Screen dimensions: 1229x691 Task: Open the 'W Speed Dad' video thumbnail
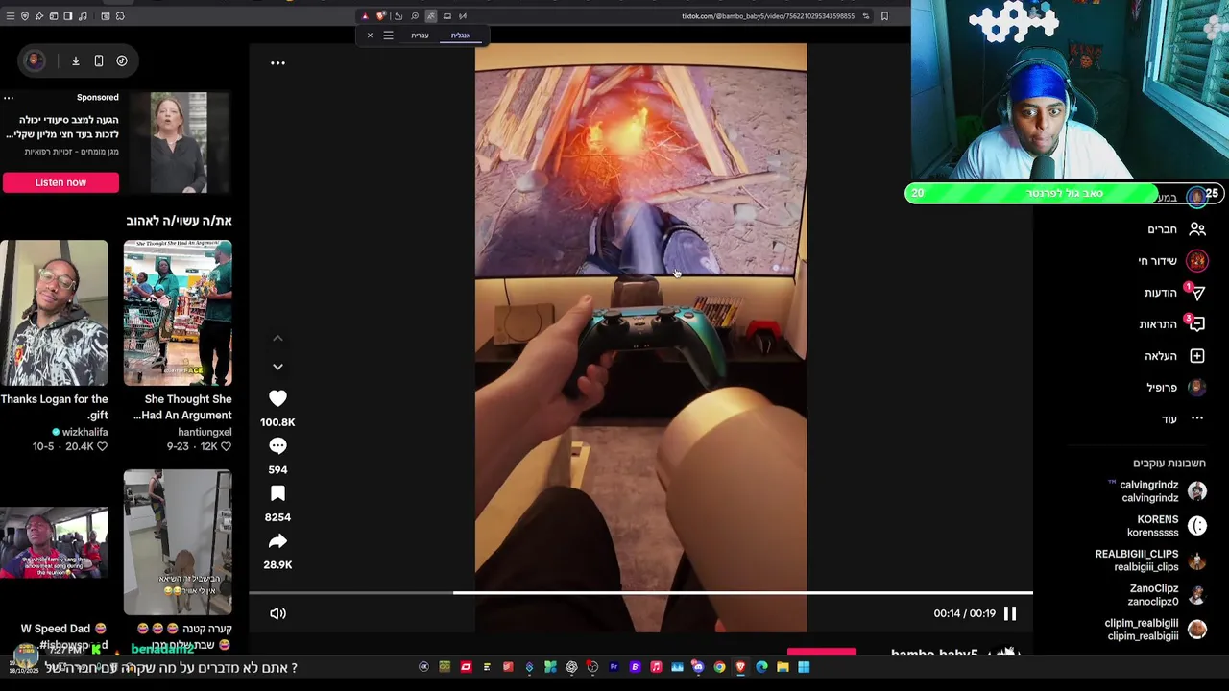54,542
